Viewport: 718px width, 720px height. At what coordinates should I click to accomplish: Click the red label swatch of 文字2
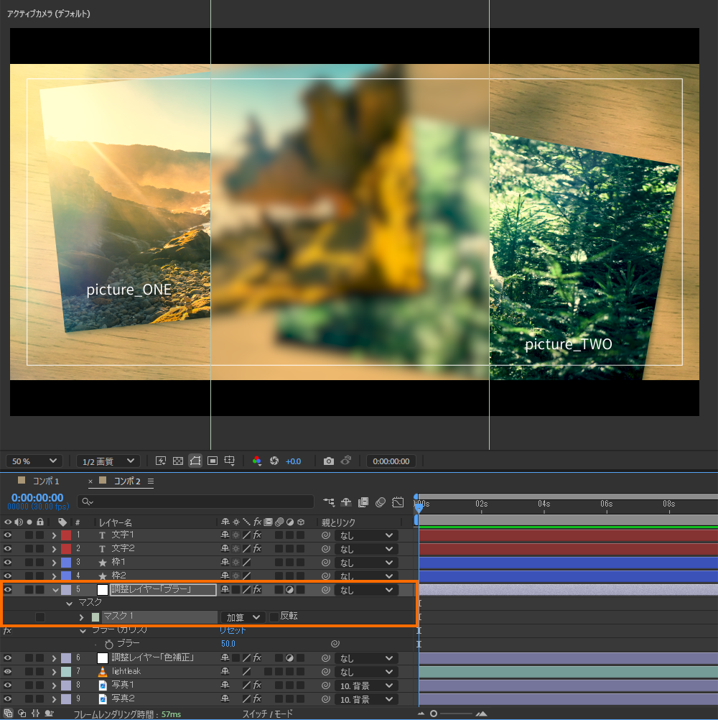click(66, 549)
